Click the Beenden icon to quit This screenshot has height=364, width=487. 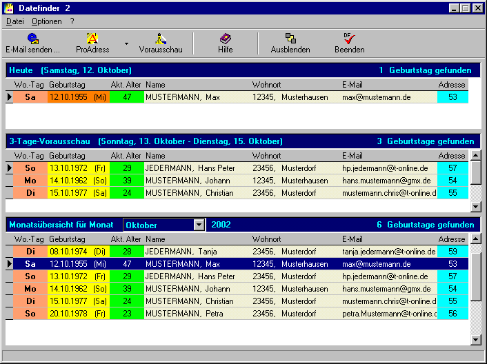pos(349,39)
